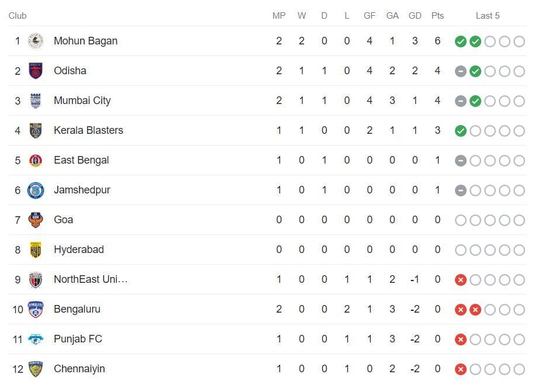Click Mohun Bagan's first green win indicator
The width and height of the screenshot is (545, 381).
click(460, 41)
